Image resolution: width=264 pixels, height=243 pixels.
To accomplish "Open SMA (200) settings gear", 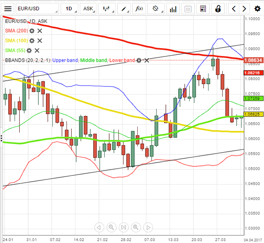I will 32,31.
